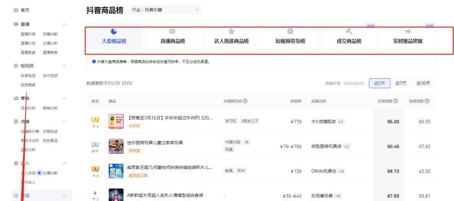Image resolution: width=454 pixels, height=201 pixels.
Task: Click the help icon beside 热度指数
Action: 427,101
